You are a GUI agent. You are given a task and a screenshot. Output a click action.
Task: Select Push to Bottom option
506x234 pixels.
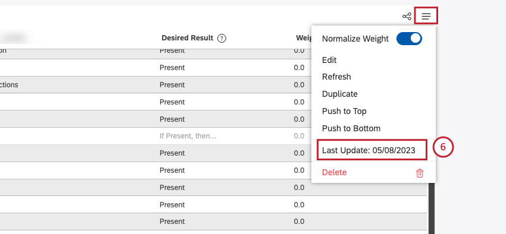(x=351, y=128)
